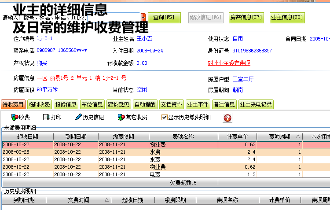Toggle sort arrow on 费项周期 header

click(x=298, y=136)
